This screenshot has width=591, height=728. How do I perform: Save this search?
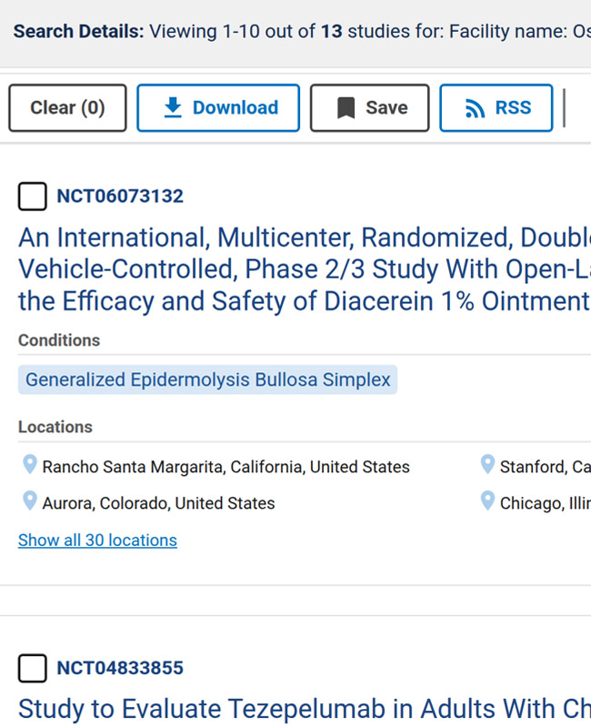pos(370,107)
